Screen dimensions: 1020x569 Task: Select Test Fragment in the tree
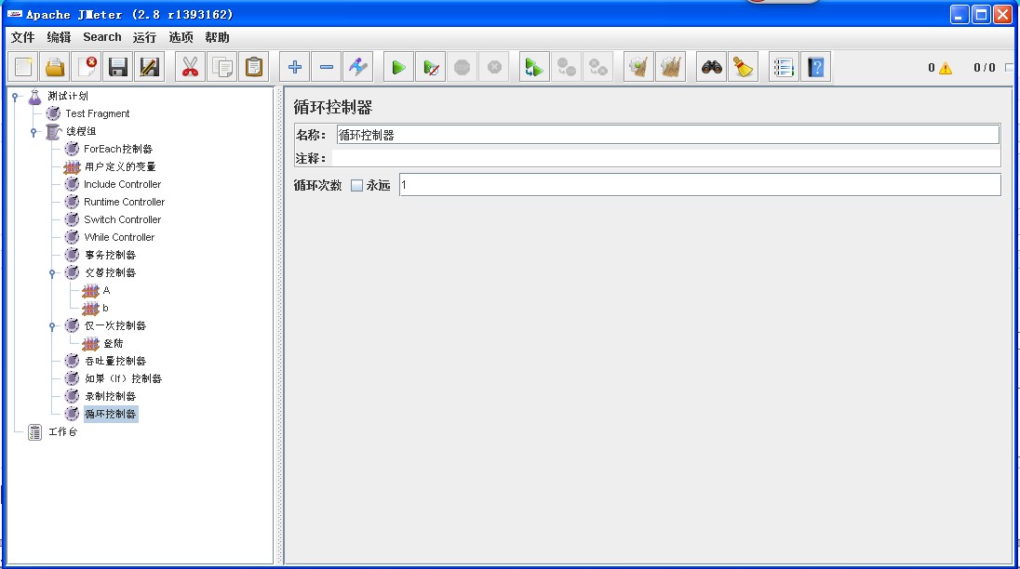pyautogui.click(x=97, y=113)
